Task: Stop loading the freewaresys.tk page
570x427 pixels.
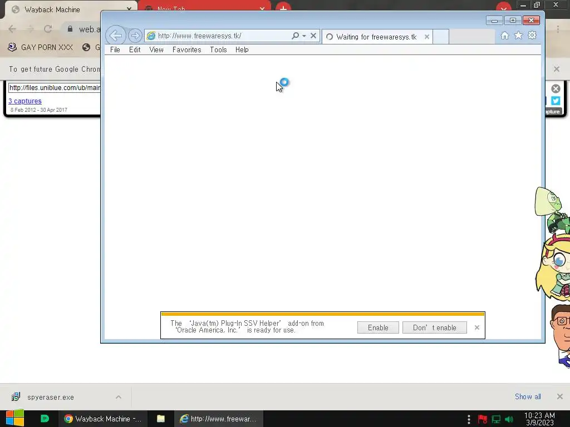Action: tap(313, 36)
